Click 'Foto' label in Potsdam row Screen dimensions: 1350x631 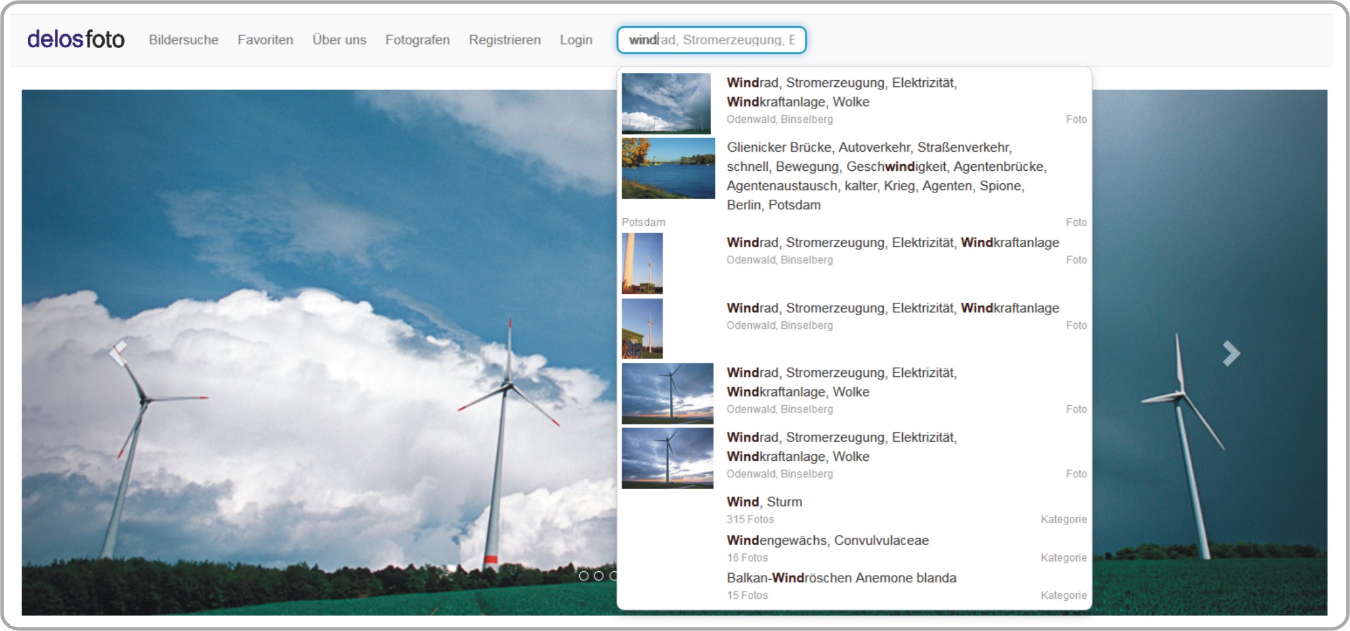(1076, 222)
